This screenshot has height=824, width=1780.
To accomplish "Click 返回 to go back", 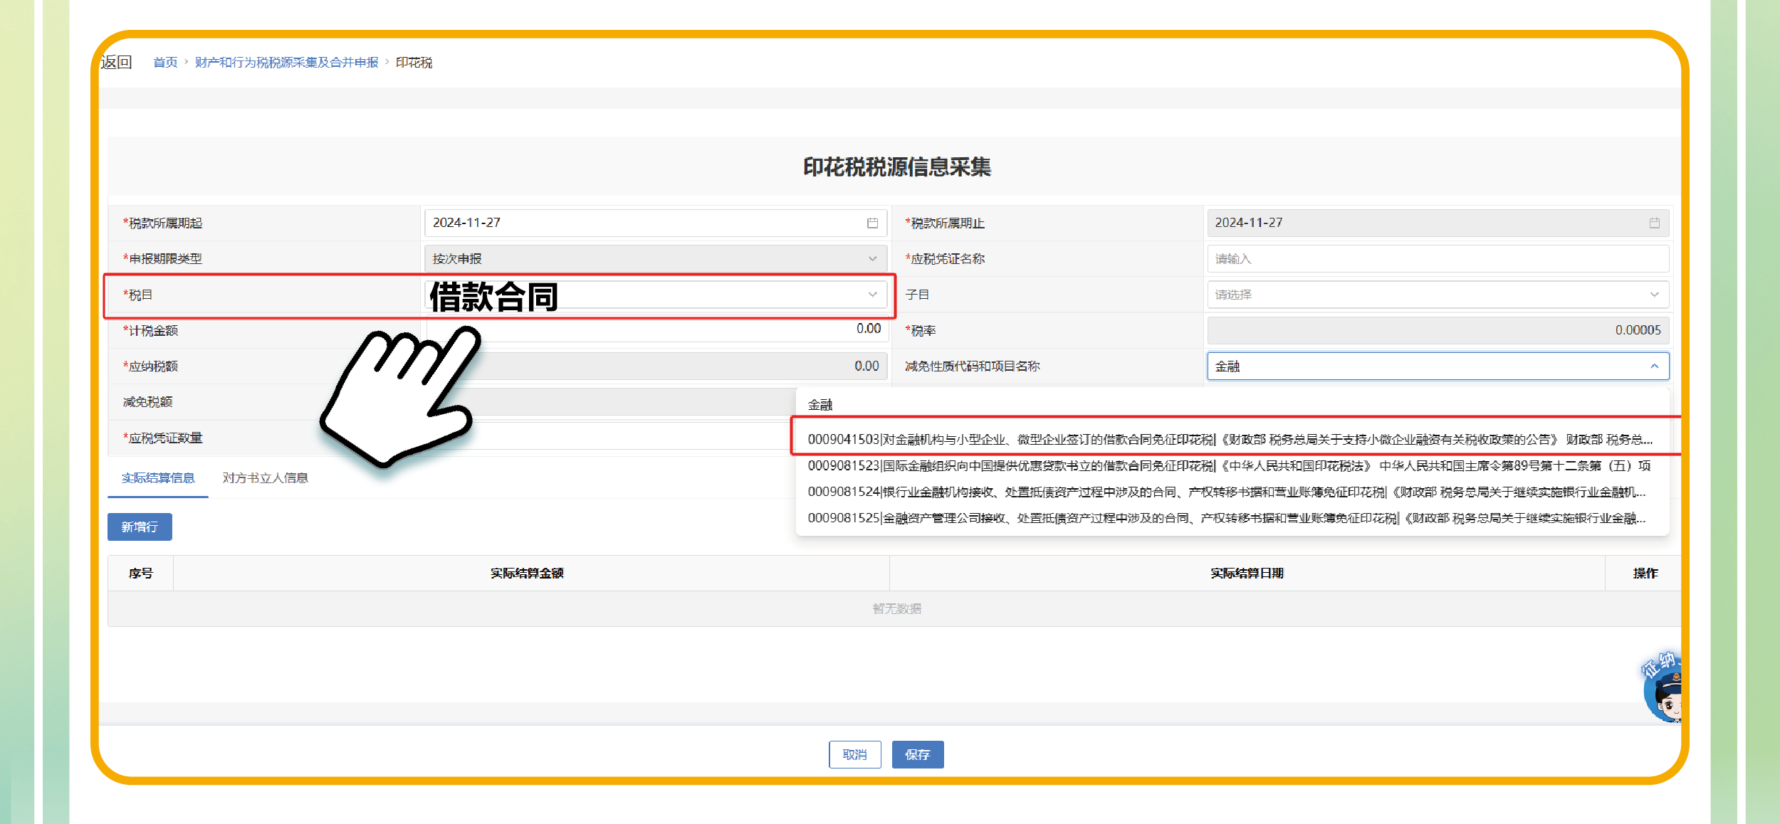I will [x=116, y=63].
